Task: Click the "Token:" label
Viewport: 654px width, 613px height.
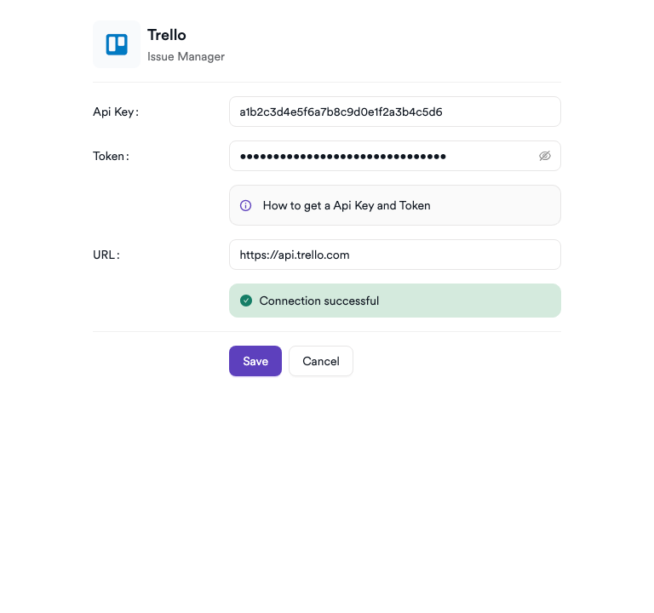Action: 111,156
